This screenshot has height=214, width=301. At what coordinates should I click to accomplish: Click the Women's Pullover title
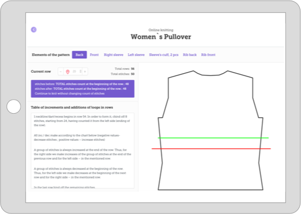(161, 37)
